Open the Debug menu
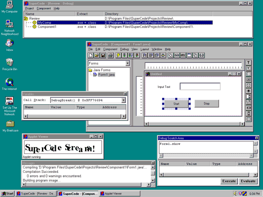 coord(124,49)
